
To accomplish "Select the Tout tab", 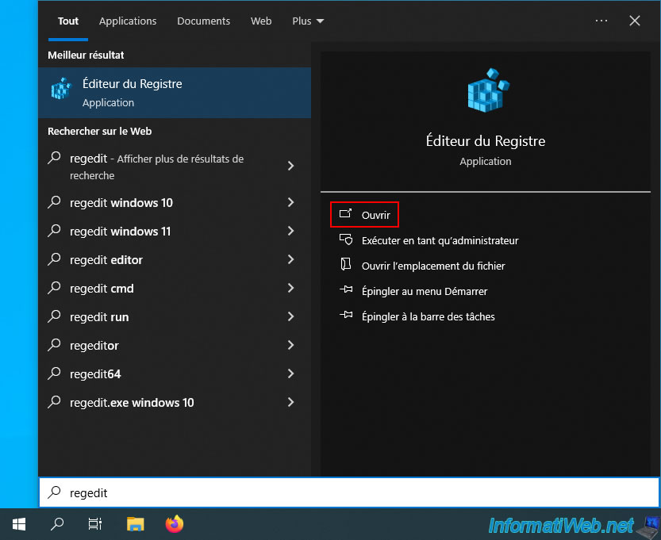I will click(x=68, y=21).
